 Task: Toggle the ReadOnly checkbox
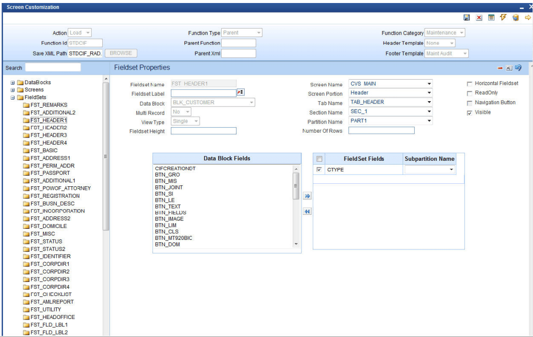pos(469,93)
